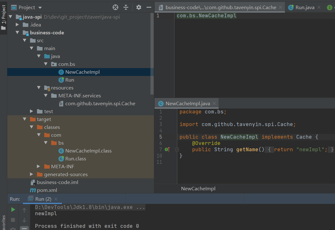
Task: Open Project panel settings gear
Action: (x=139, y=7)
